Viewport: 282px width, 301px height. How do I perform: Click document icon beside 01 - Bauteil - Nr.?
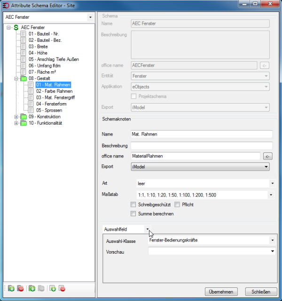[23, 34]
